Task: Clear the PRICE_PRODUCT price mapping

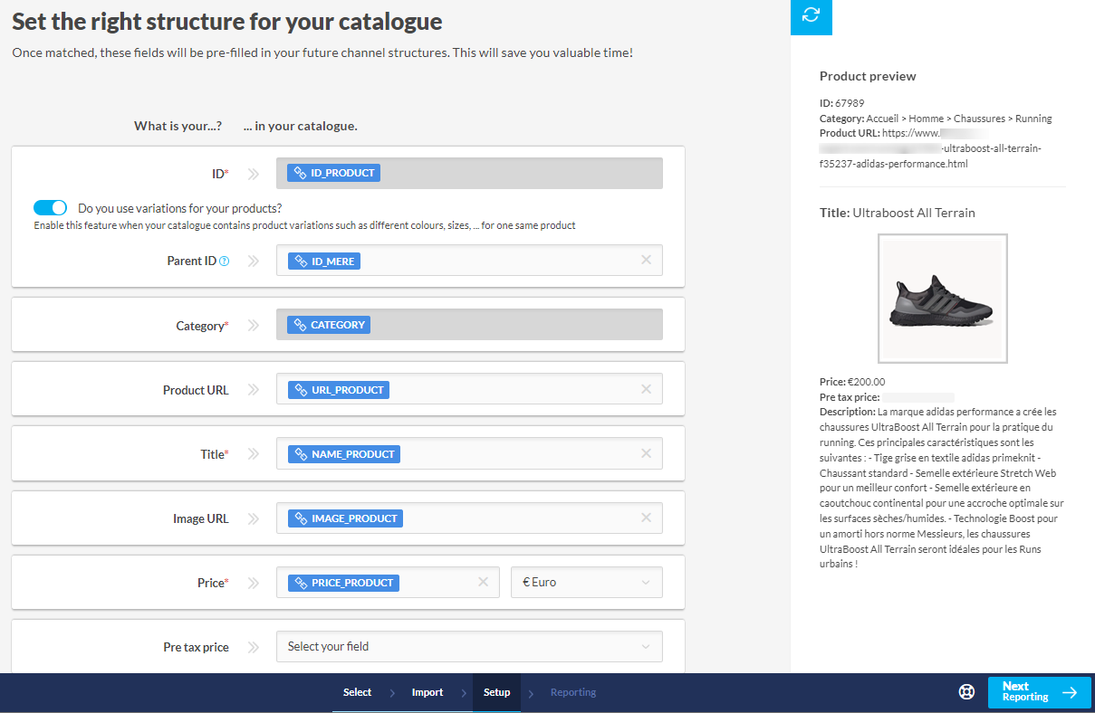Action: (x=484, y=582)
